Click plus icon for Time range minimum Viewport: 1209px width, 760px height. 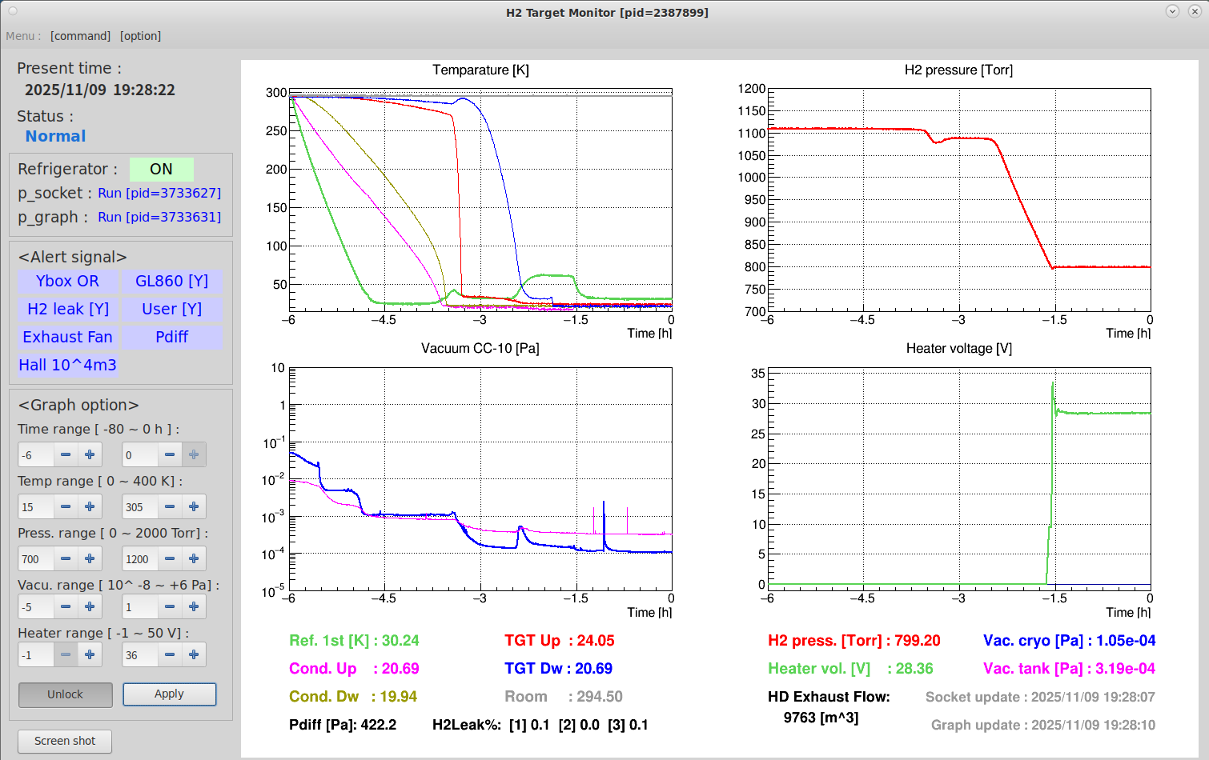point(90,454)
